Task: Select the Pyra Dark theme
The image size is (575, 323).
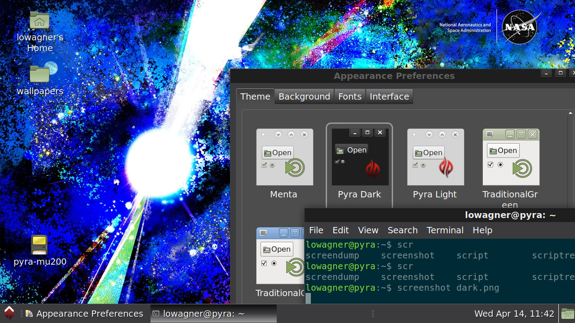Action: click(360, 157)
